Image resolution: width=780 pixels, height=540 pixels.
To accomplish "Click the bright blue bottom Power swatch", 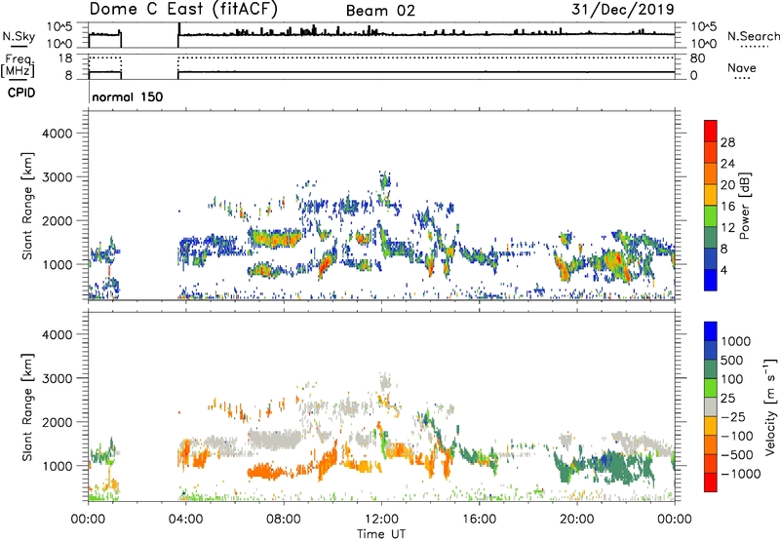I will (711, 280).
